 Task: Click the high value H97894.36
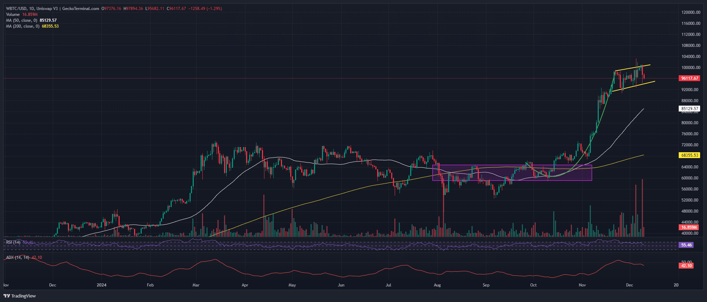133,9
